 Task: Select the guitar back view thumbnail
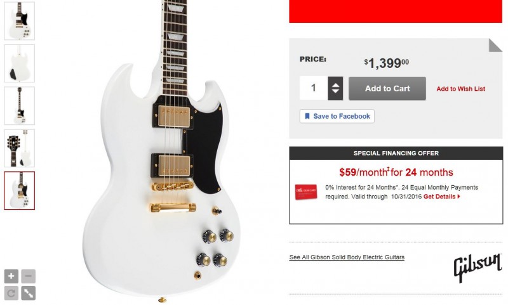tap(20, 63)
